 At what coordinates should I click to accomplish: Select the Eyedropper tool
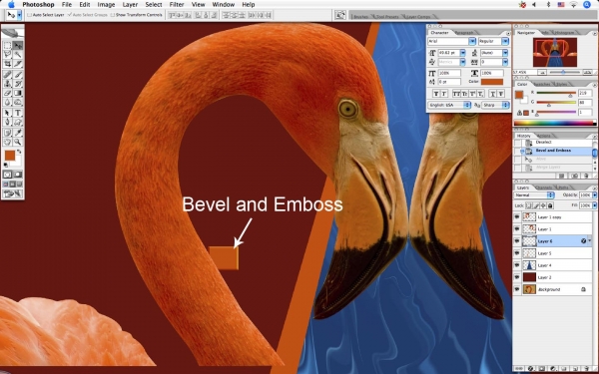(x=18, y=133)
